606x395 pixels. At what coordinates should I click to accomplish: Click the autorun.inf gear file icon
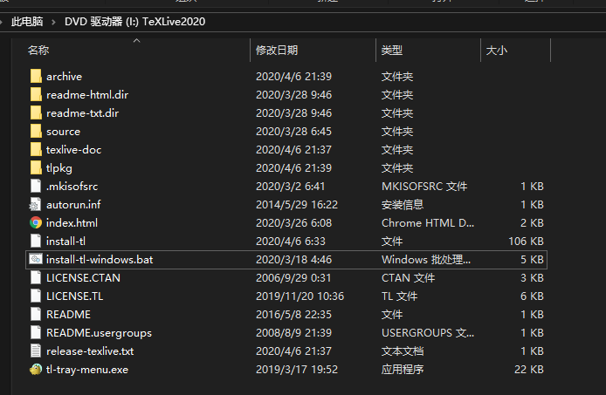pyautogui.click(x=36, y=205)
